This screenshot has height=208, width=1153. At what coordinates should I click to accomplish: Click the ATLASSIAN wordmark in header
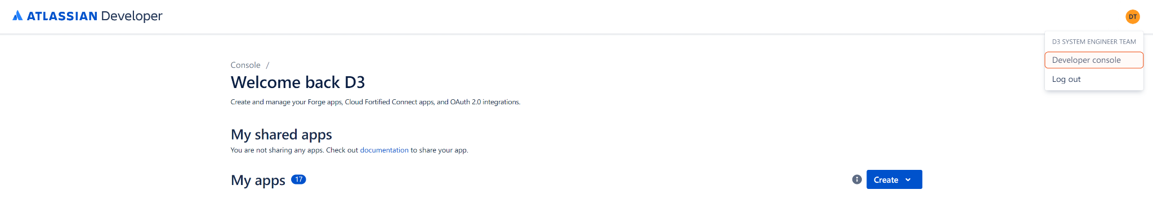pyautogui.click(x=62, y=16)
